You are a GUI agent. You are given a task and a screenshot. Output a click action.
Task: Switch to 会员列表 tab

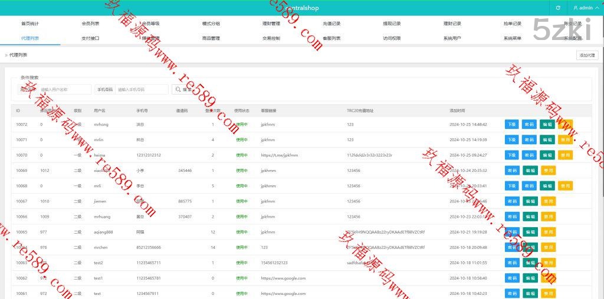pyautogui.click(x=90, y=24)
